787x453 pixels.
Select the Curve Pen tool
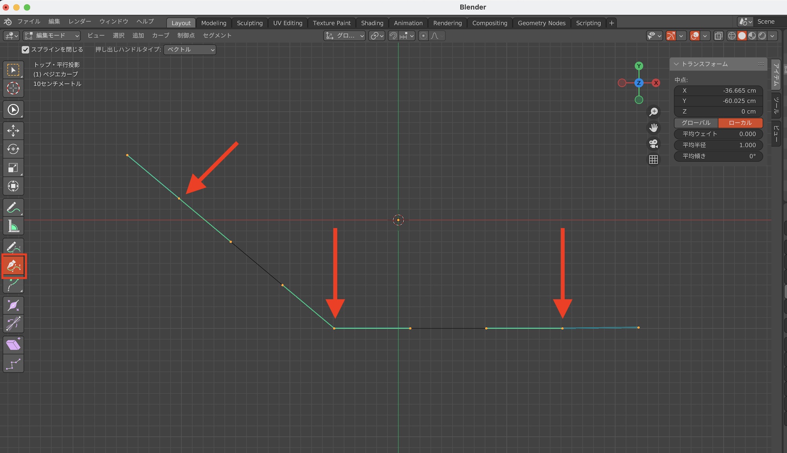click(x=13, y=266)
